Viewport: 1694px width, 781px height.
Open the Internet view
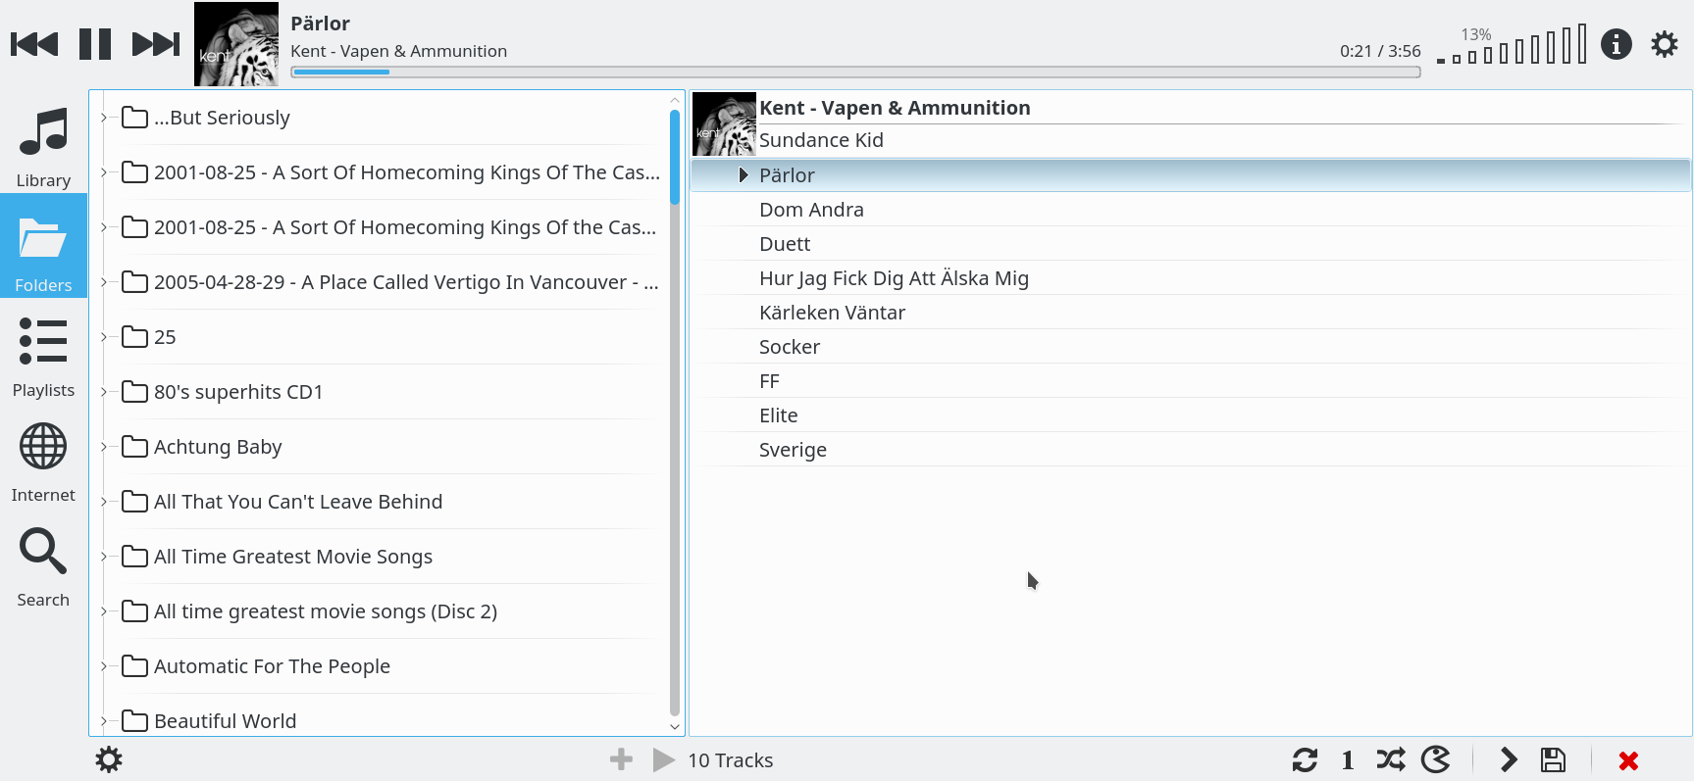pyautogui.click(x=43, y=462)
